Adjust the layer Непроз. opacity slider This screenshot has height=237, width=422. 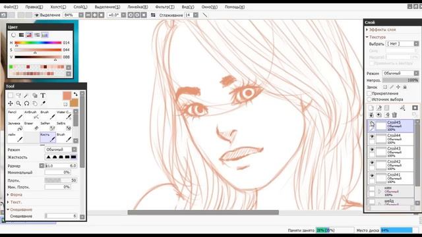[x=400, y=80]
